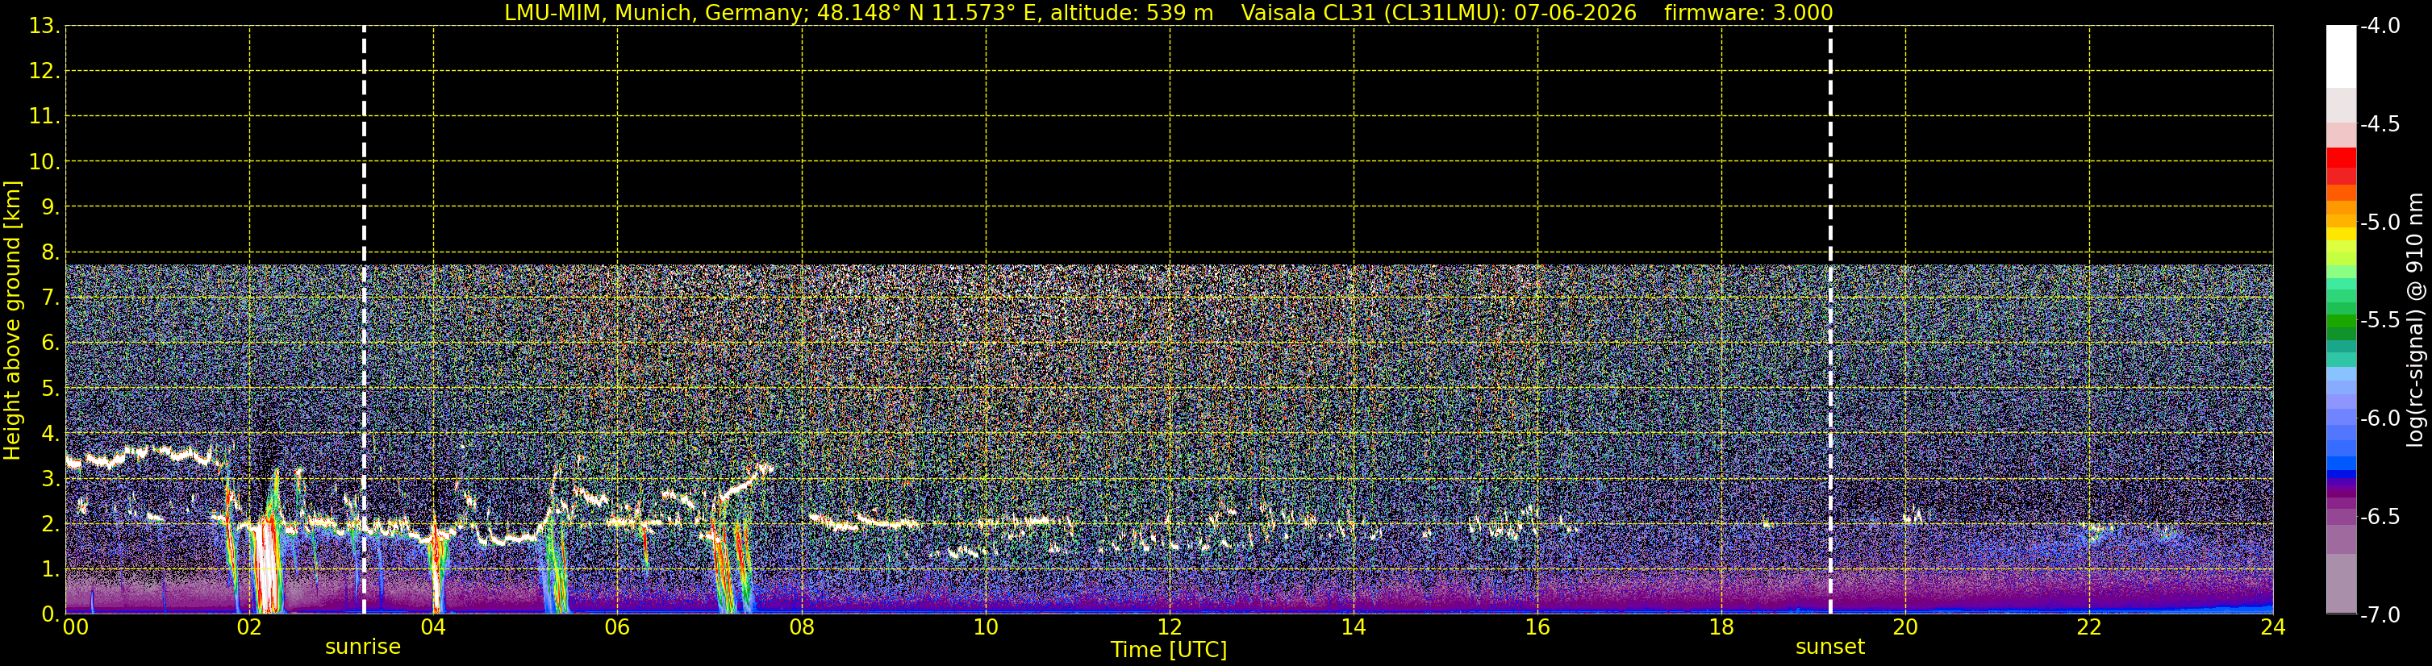Click the cloud layer near 3.5 km at 01 UTC
This screenshot has height=666, width=2432.
[x=142, y=454]
